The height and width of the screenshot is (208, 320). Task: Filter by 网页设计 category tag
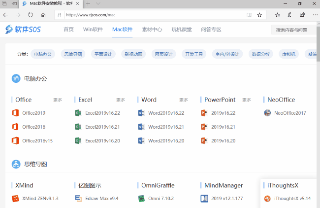tap(163, 54)
